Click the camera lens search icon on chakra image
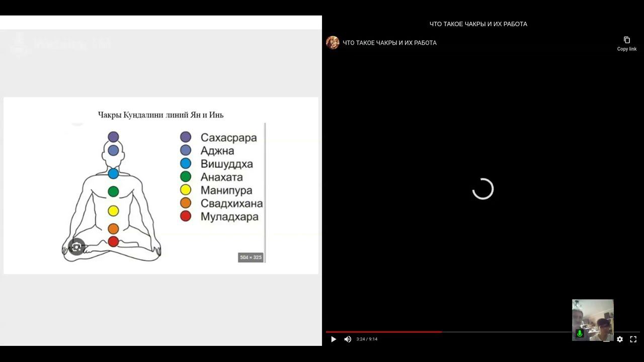644x362 pixels. tap(76, 247)
